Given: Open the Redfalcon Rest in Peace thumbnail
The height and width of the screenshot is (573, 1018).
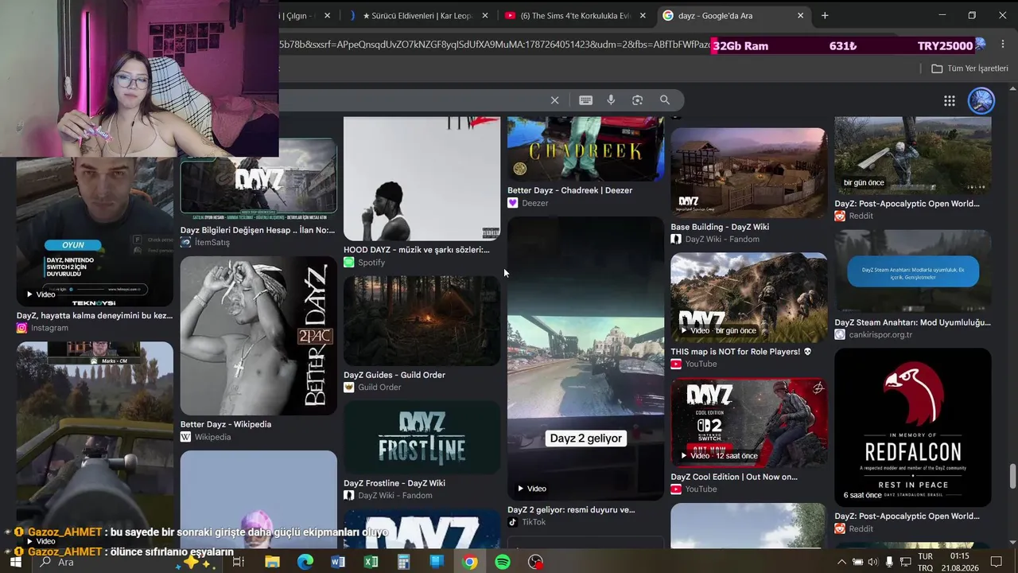Looking at the screenshot, I should (x=912, y=427).
